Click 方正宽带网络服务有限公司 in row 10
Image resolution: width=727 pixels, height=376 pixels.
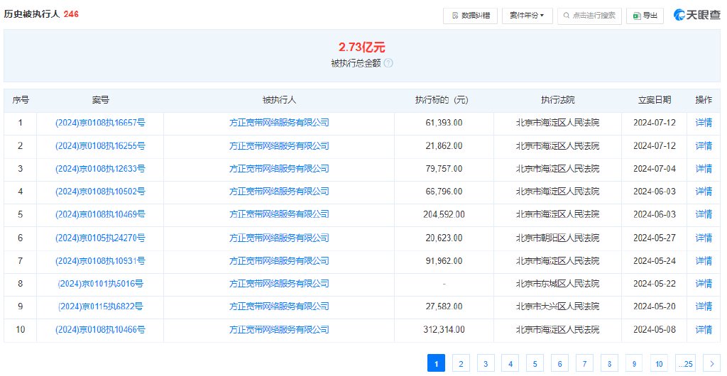click(x=279, y=330)
